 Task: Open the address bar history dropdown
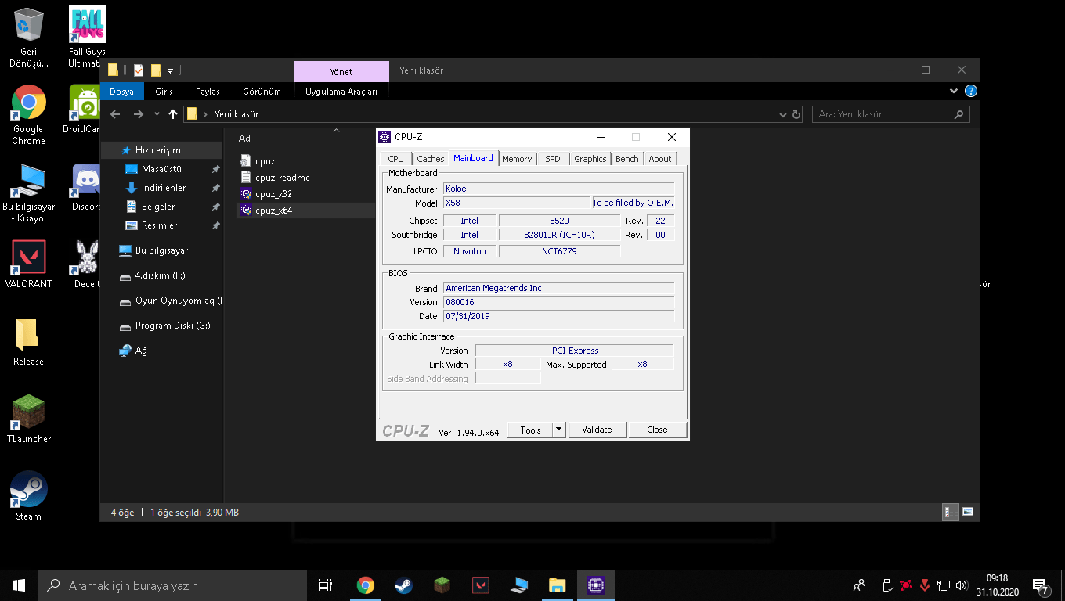[783, 114]
